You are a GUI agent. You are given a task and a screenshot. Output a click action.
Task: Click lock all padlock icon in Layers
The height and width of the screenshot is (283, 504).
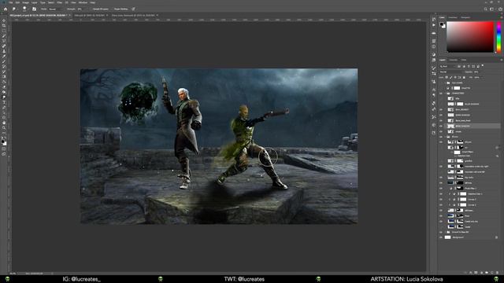pyautogui.click(x=464, y=77)
